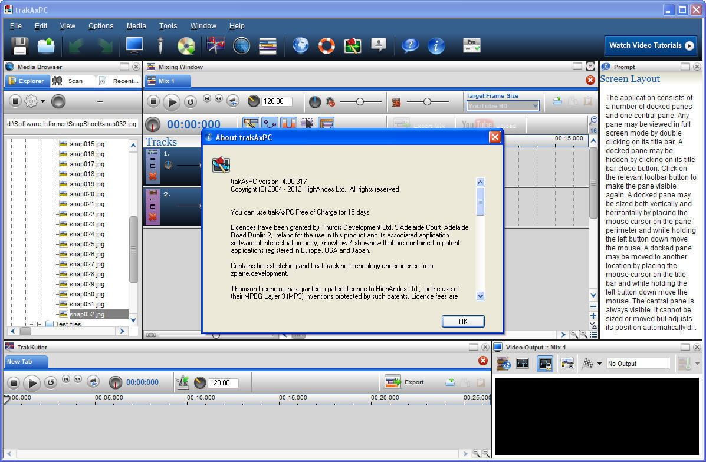Viewport: 706px width, 462px height.
Task: Open the output dropdown beside the flag icon
Action: [x=599, y=364]
